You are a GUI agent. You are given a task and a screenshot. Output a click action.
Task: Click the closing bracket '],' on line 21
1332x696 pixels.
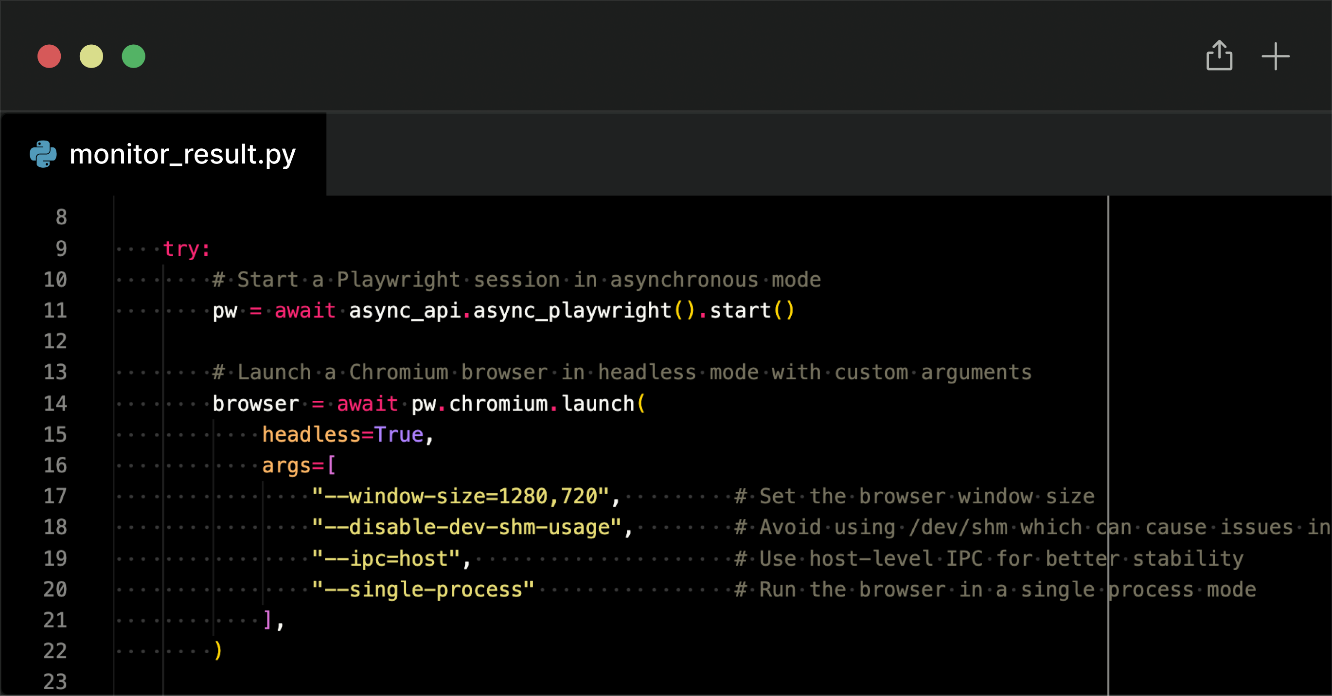[x=273, y=620]
